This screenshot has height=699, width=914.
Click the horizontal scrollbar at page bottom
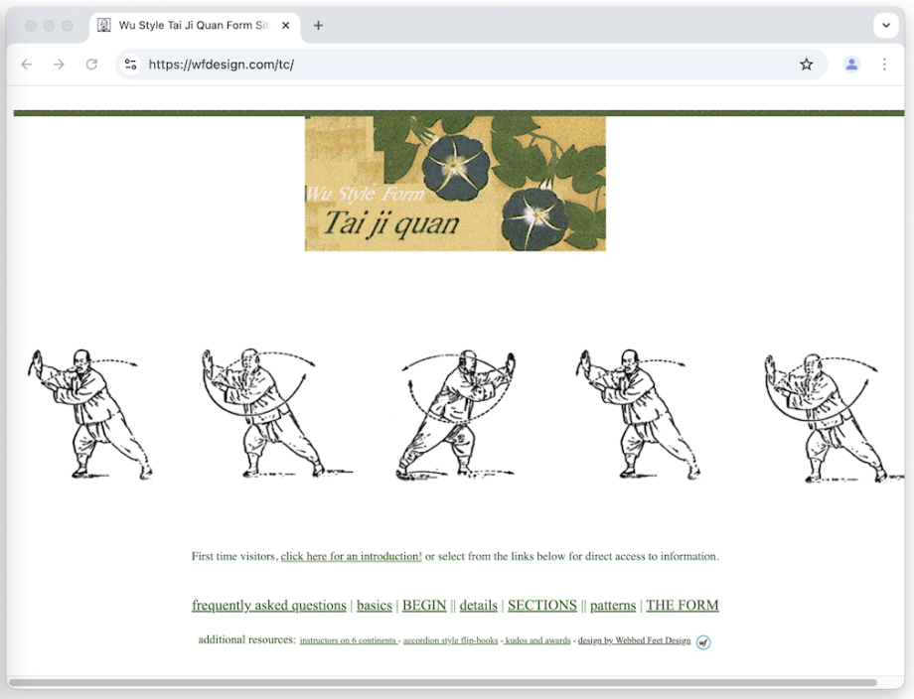(x=442, y=683)
